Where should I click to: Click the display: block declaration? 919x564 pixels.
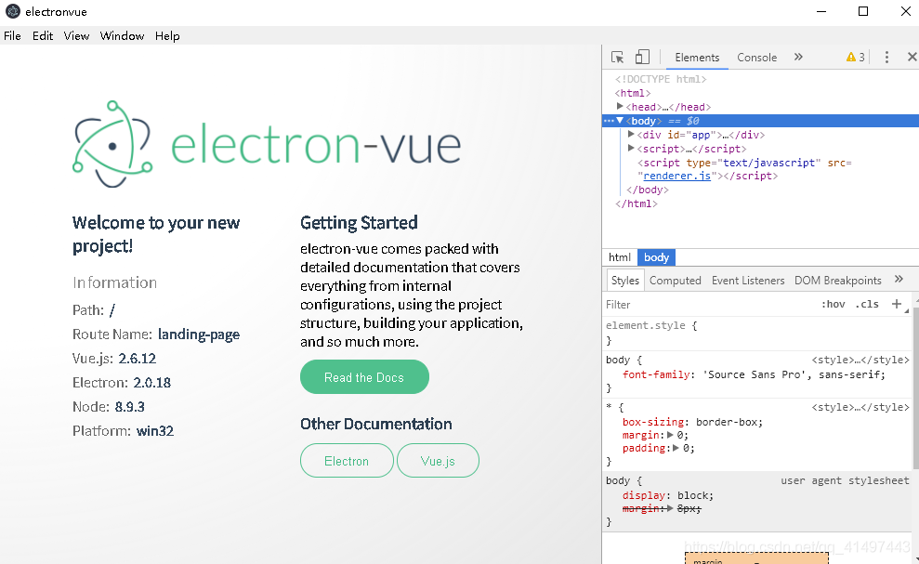click(668, 495)
